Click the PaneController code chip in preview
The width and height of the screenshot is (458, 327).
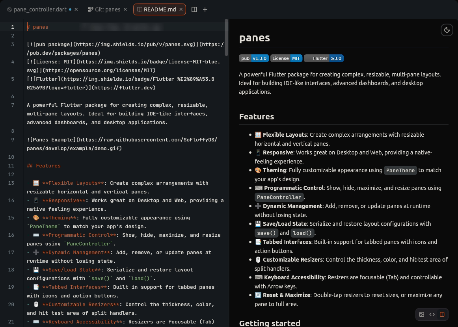[x=279, y=197]
